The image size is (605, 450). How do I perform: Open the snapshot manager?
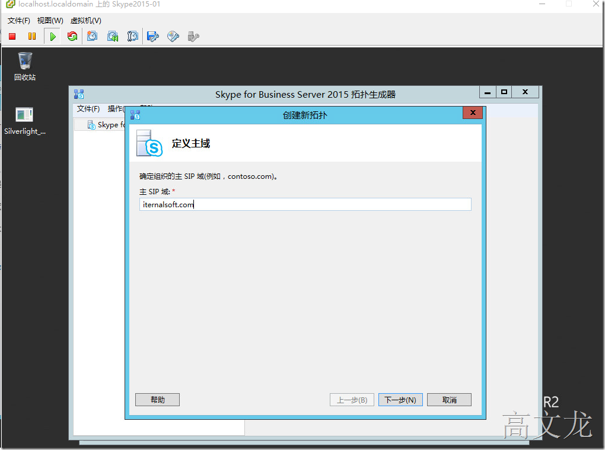pyautogui.click(x=133, y=37)
